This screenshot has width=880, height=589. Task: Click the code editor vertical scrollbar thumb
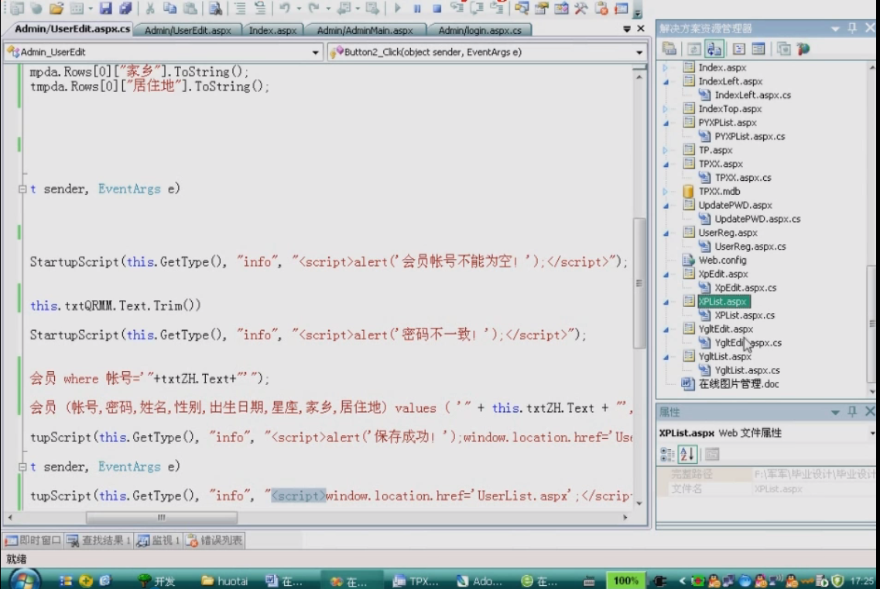[639, 283]
